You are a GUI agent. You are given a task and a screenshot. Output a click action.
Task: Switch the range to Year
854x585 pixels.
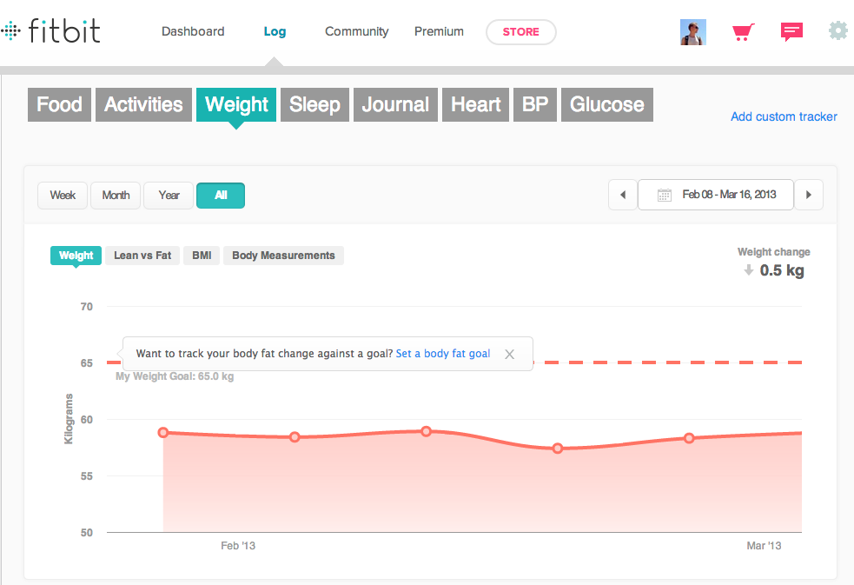tap(169, 196)
